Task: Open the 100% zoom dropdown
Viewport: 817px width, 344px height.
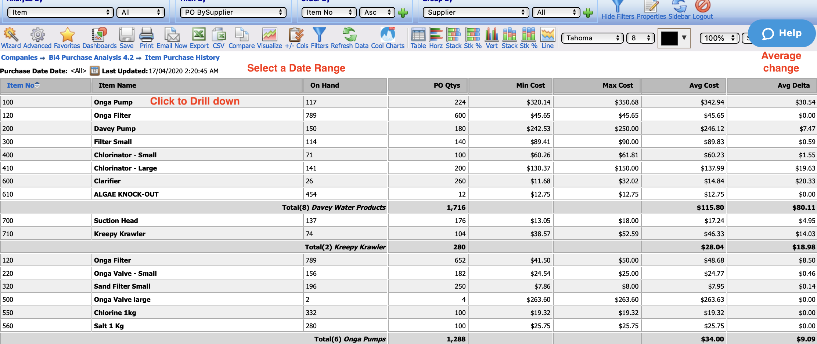Action: point(719,38)
